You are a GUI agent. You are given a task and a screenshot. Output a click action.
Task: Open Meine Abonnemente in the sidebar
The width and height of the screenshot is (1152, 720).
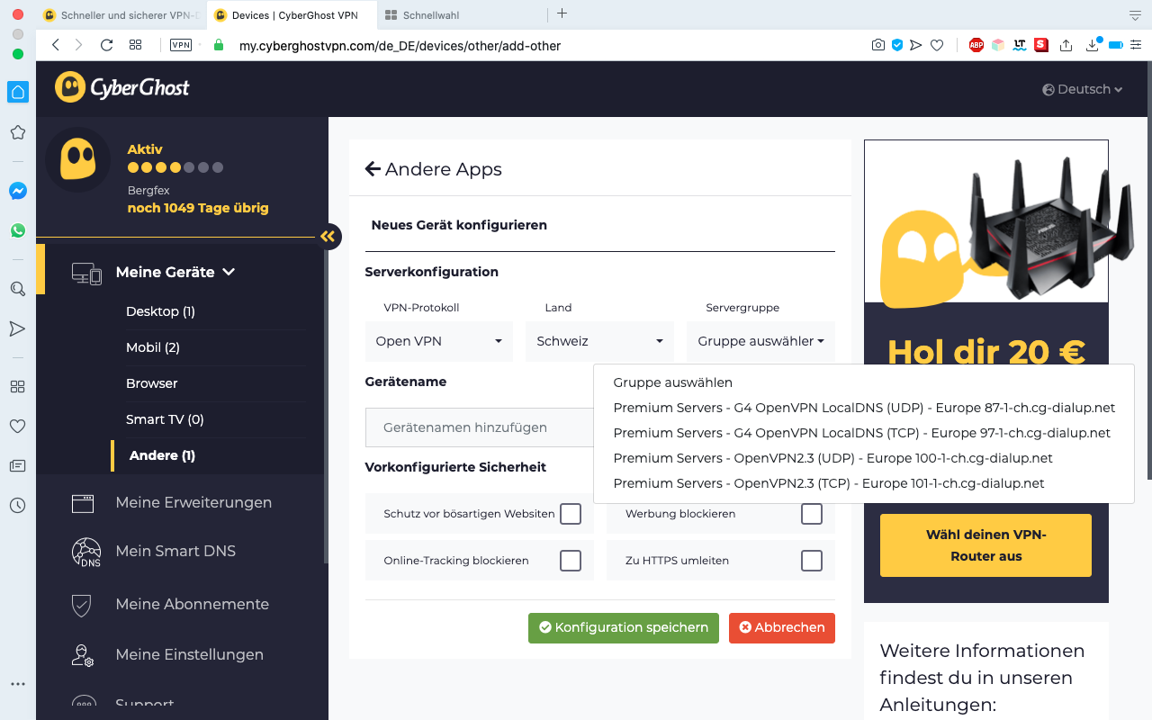coord(192,604)
